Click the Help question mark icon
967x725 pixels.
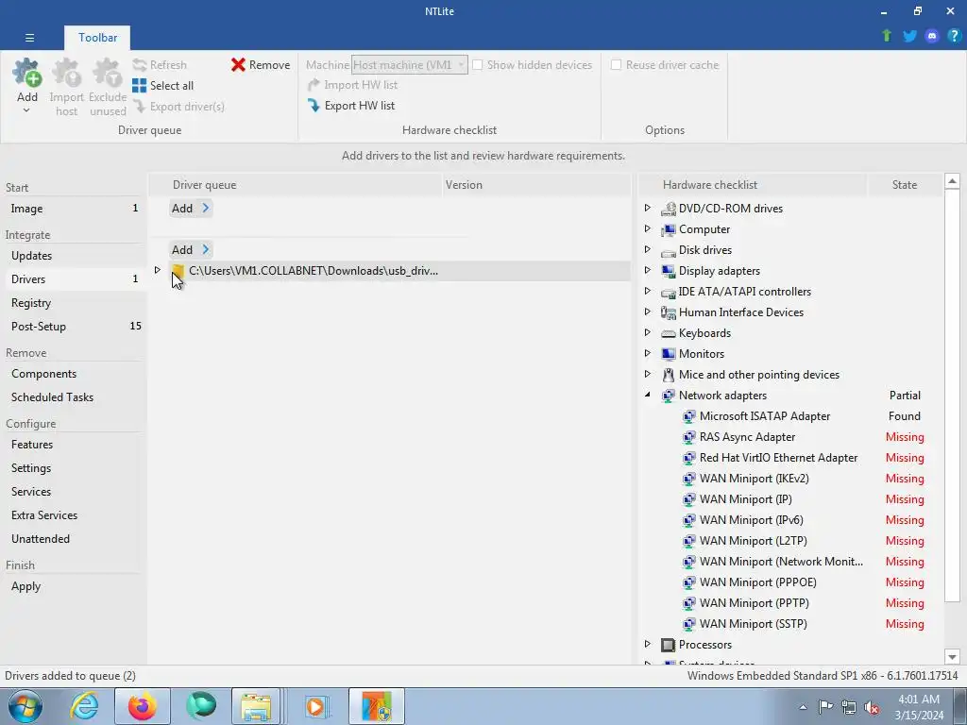click(954, 36)
